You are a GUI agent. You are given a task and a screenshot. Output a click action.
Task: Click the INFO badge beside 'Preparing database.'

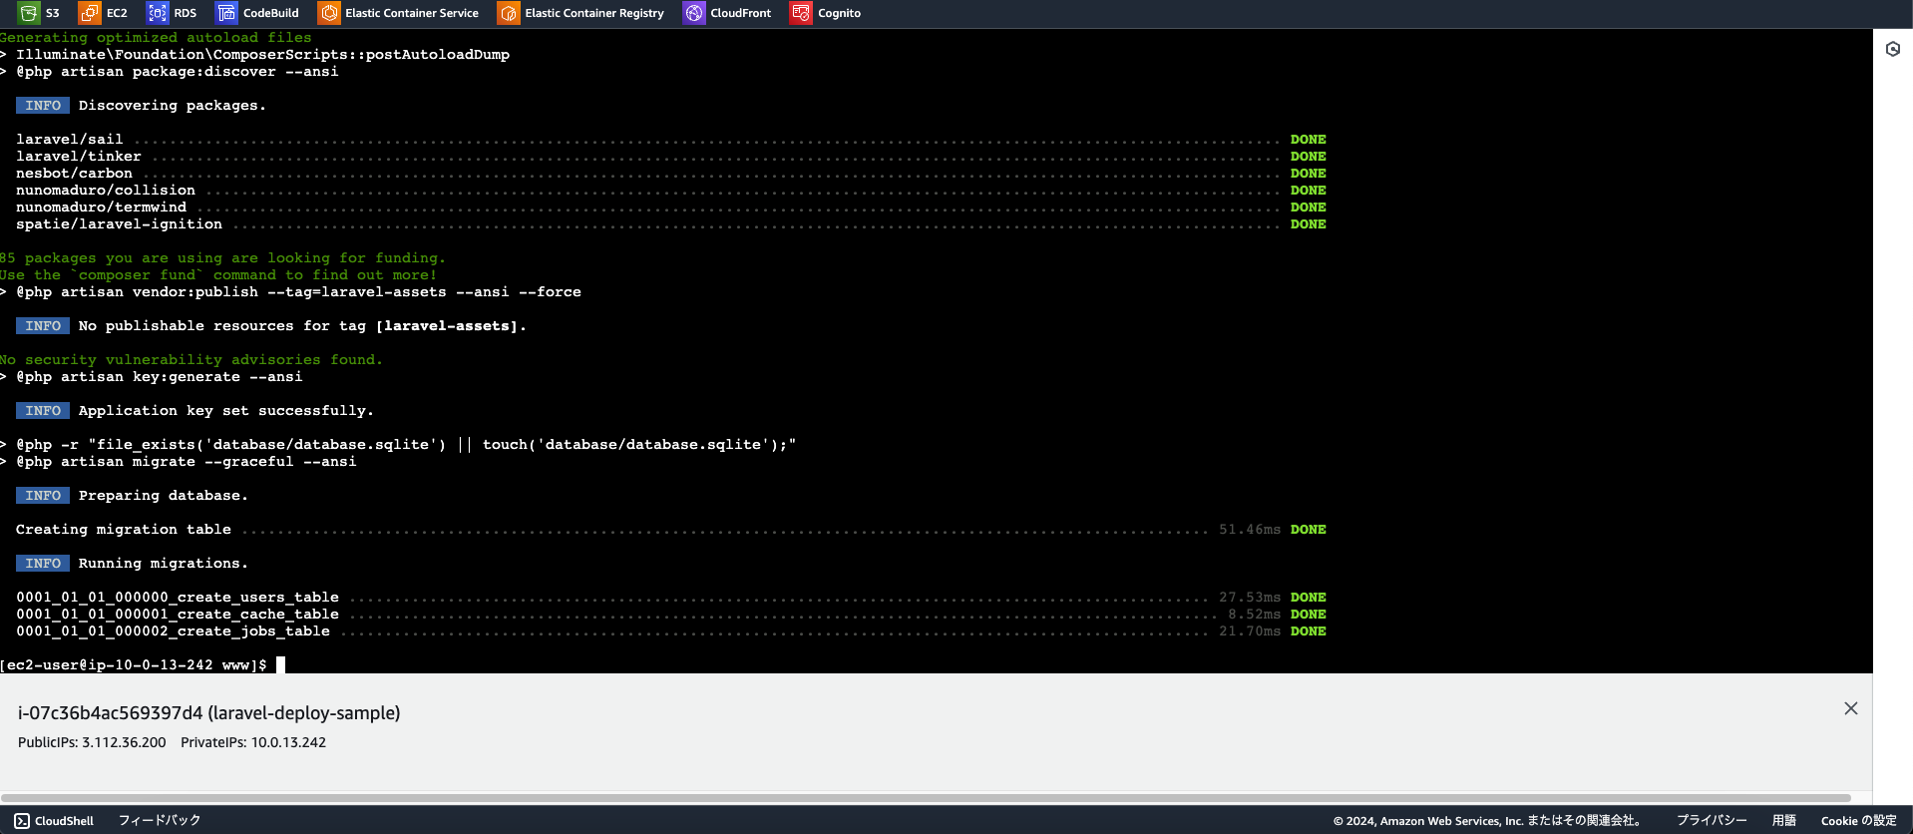click(43, 496)
